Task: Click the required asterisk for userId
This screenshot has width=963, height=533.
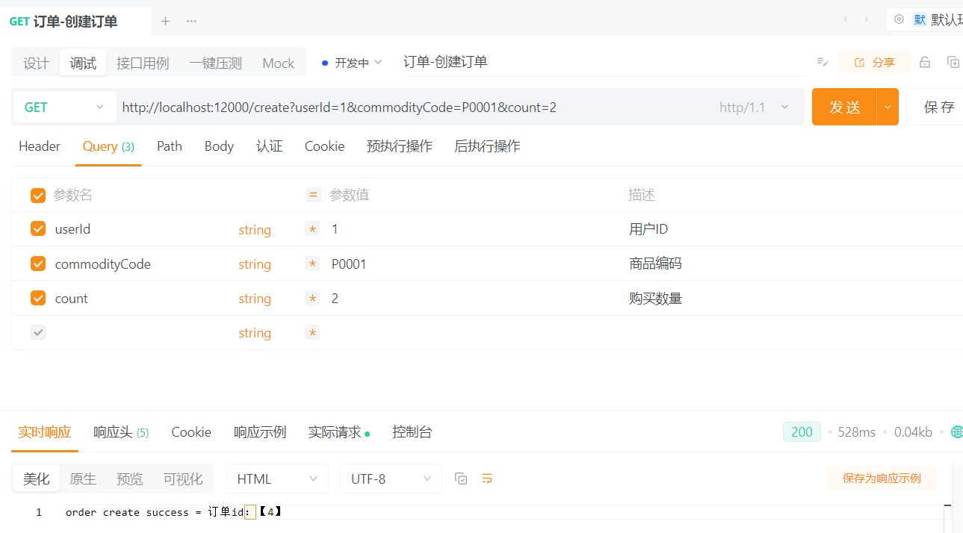Action: click(312, 229)
